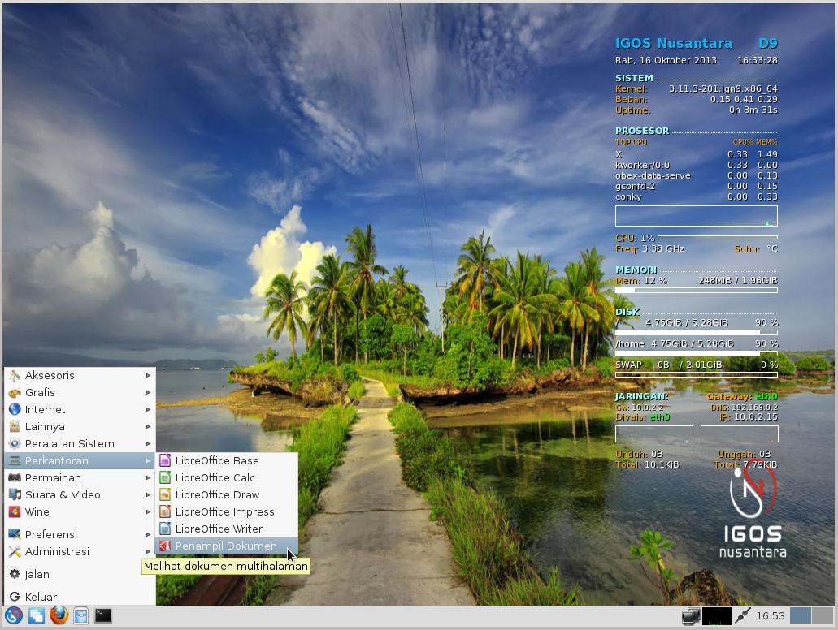The height and width of the screenshot is (630, 838).
Task: Click the clock showing 16:53
Action: (771, 616)
